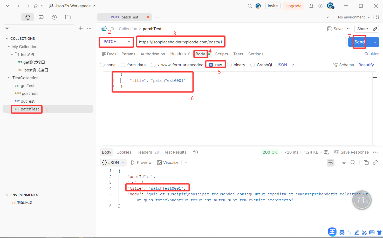Toggle response line wrap icon
This screenshot has height=238, width=383.
click(x=330, y=163)
